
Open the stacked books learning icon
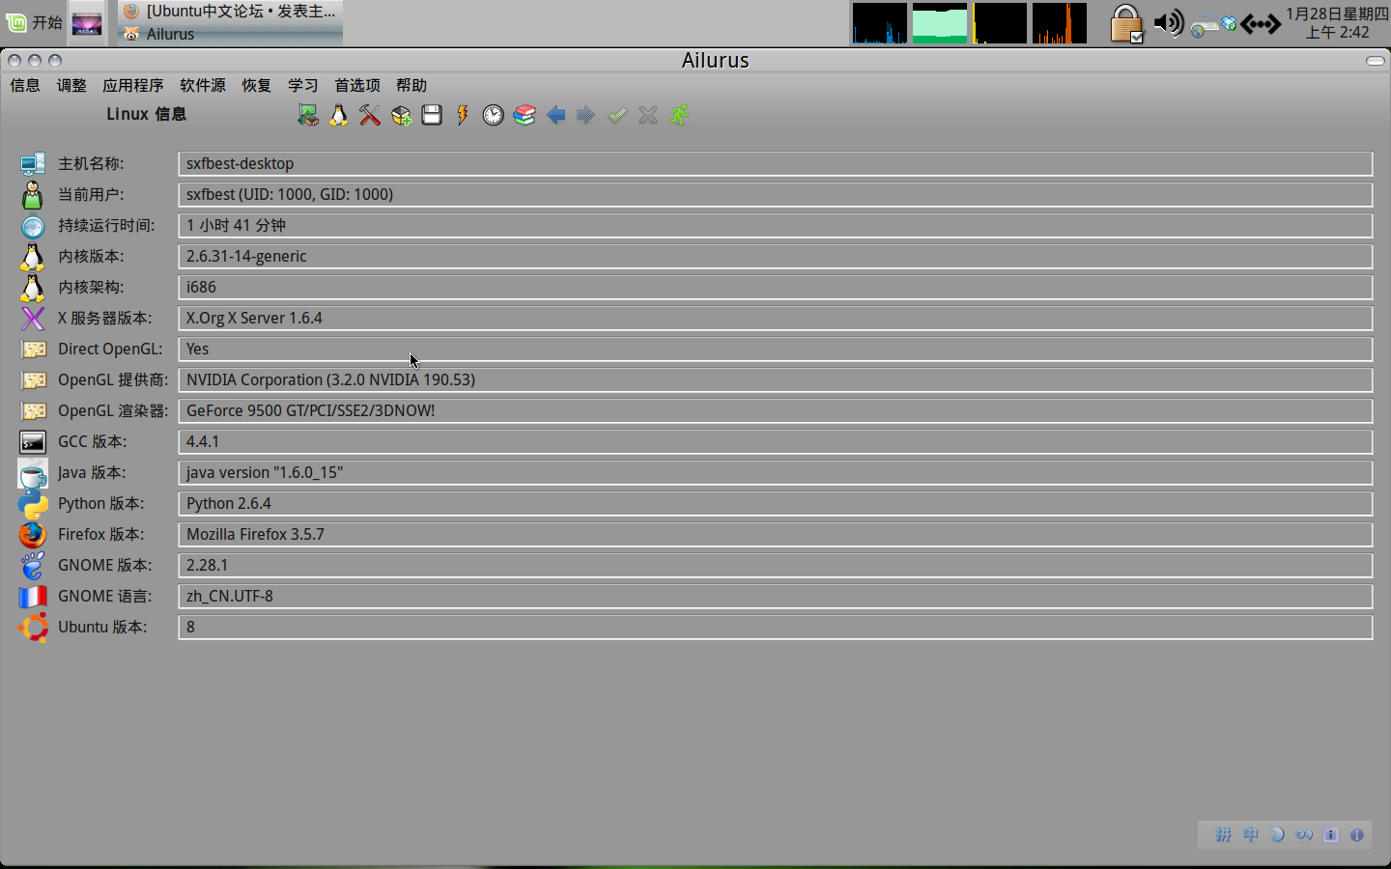tap(525, 116)
